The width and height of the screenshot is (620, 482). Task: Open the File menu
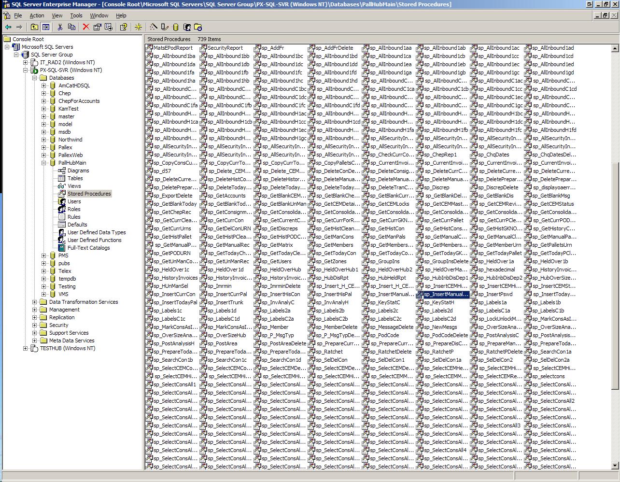(18, 15)
